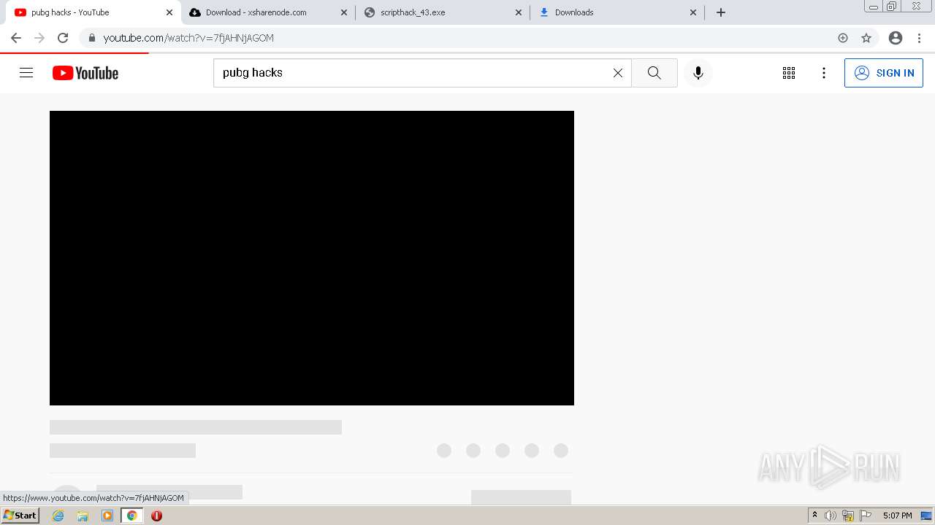
Task: Open network status tray icon
Action: tap(848, 516)
